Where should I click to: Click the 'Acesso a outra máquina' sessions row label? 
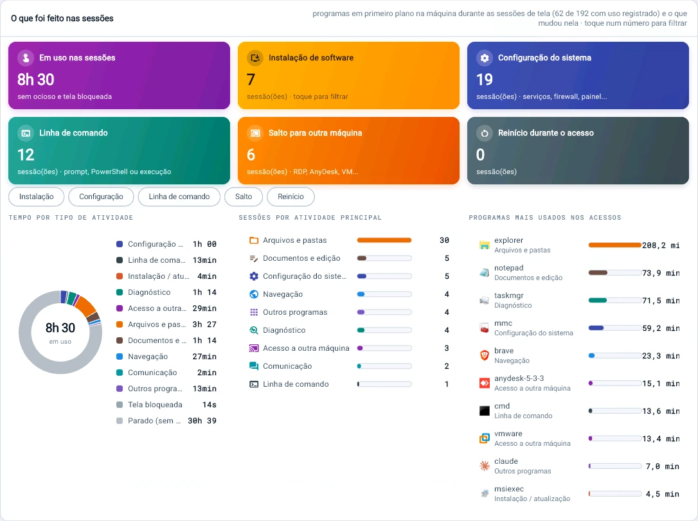[307, 348]
